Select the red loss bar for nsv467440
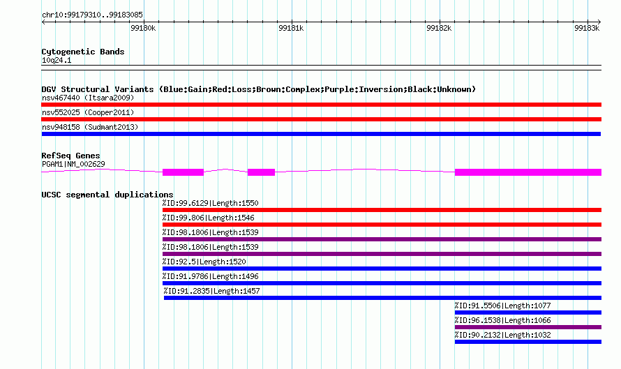The width and height of the screenshot is (621, 369). coord(321,105)
